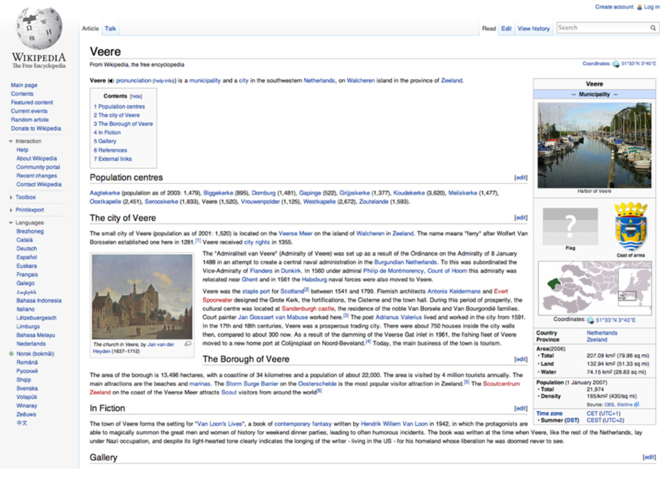Switch language to Zeêuws

pyautogui.click(x=26, y=414)
